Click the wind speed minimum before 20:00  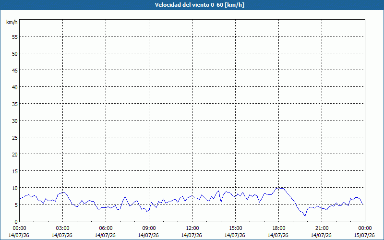point(305,216)
